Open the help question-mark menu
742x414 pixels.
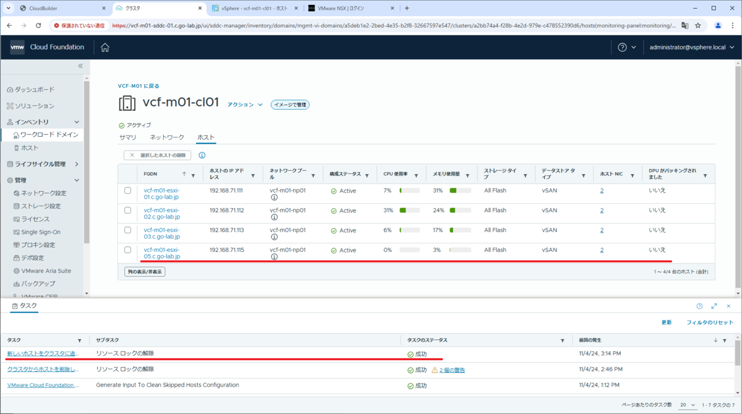coord(627,48)
